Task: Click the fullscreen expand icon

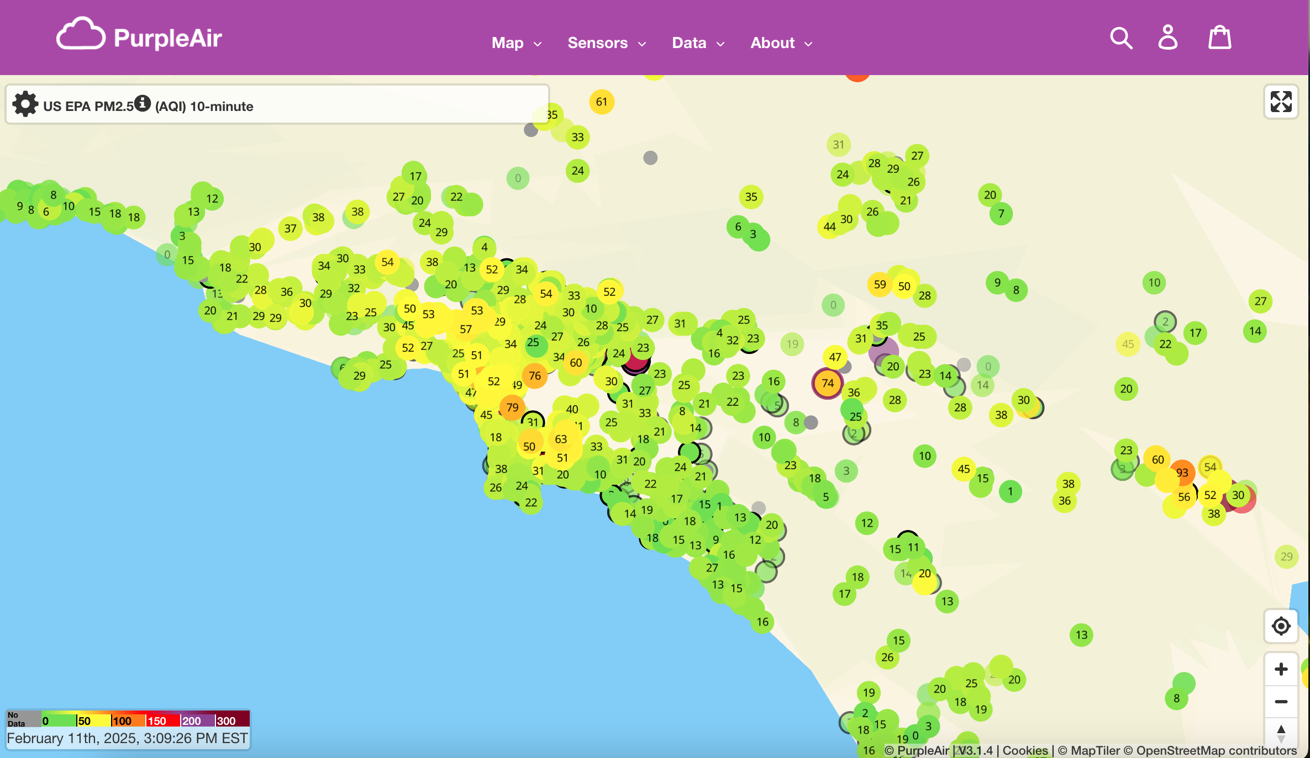Action: (x=1282, y=102)
